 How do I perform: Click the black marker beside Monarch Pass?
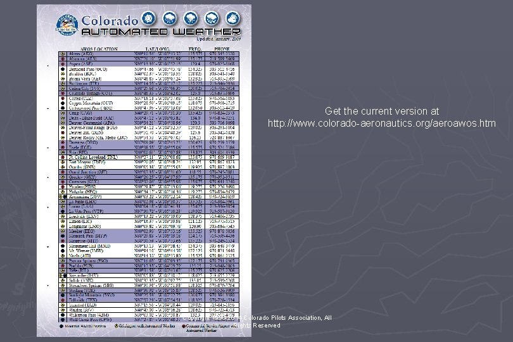[63, 236]
